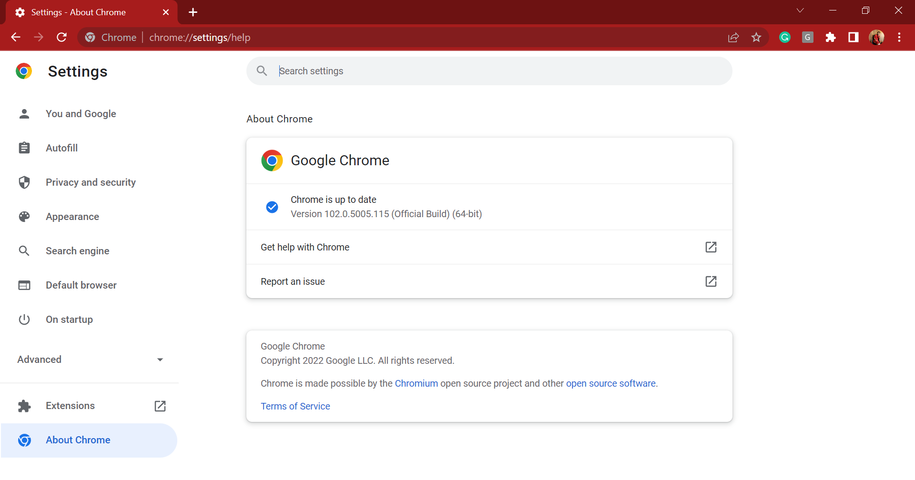Click the Google Chrome logo in card
This screenshot has height=480, width=915.
click(x=272, y=160)
